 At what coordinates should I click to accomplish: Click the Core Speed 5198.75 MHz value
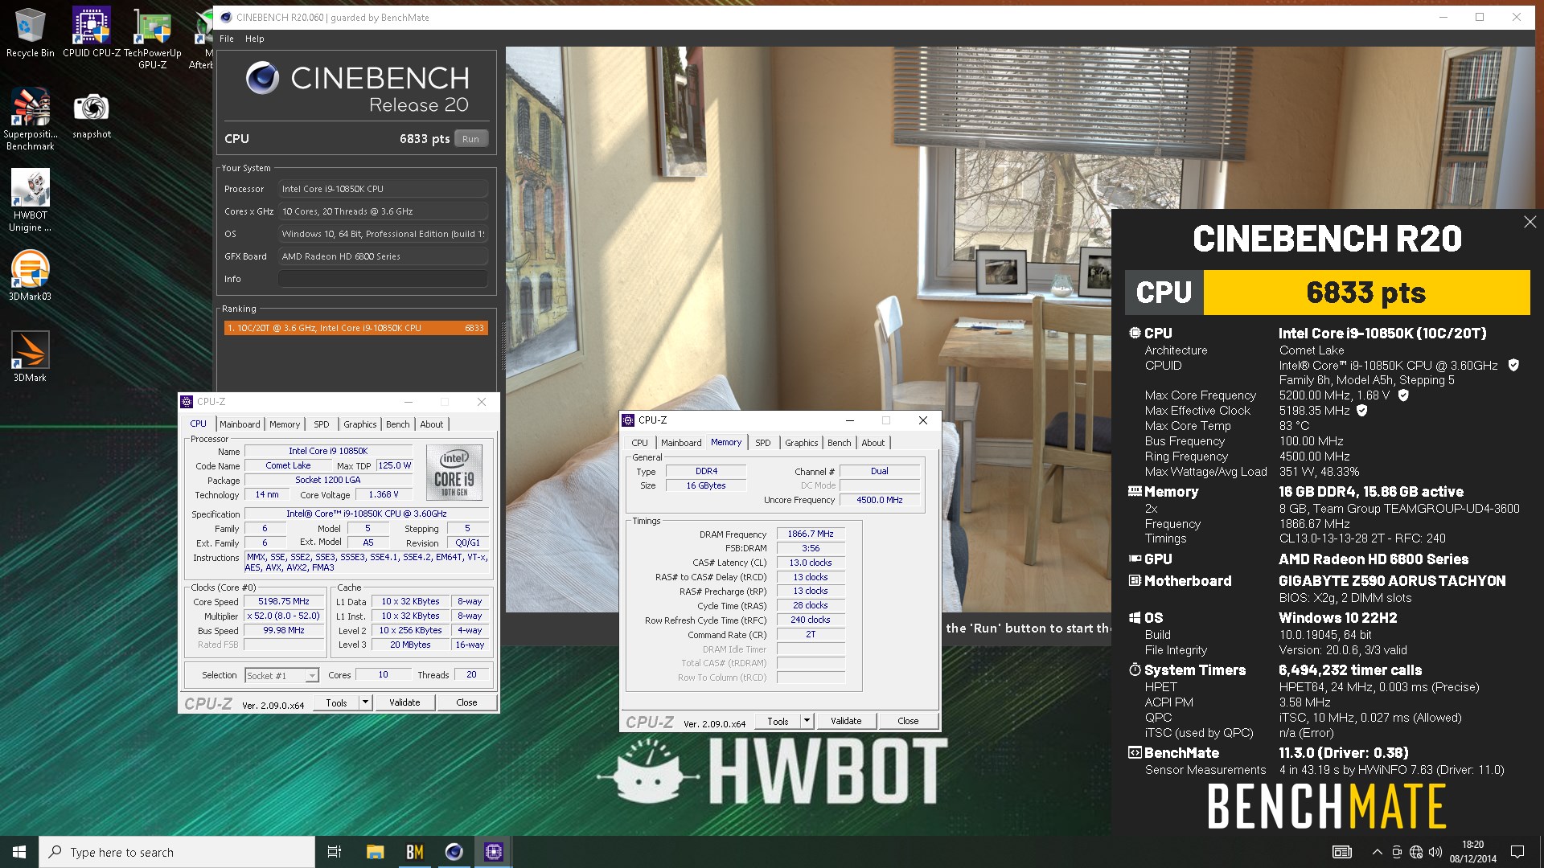click(283, 601)
